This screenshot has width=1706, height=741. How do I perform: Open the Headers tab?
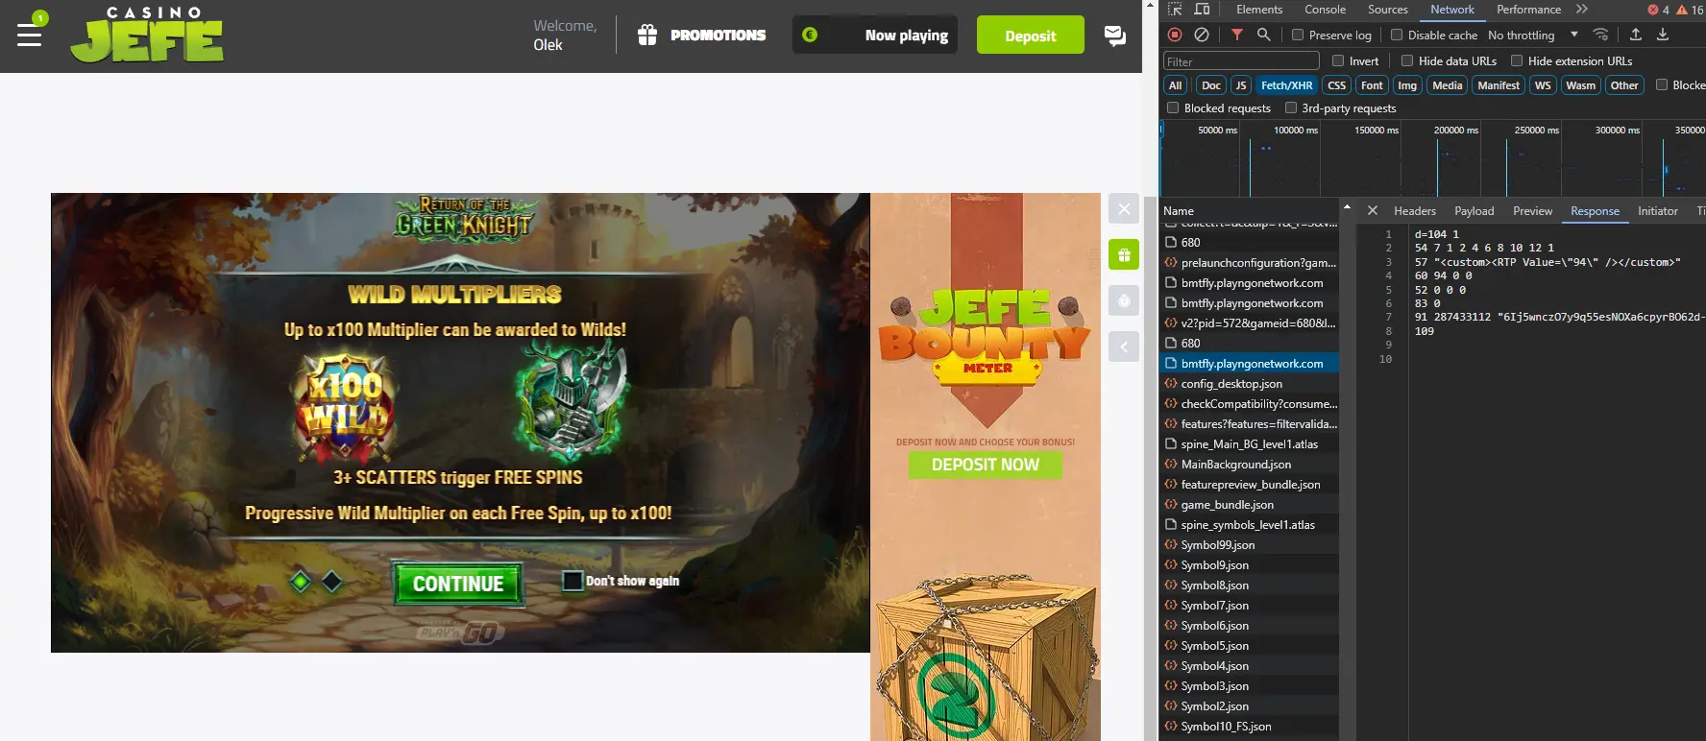1415,211
